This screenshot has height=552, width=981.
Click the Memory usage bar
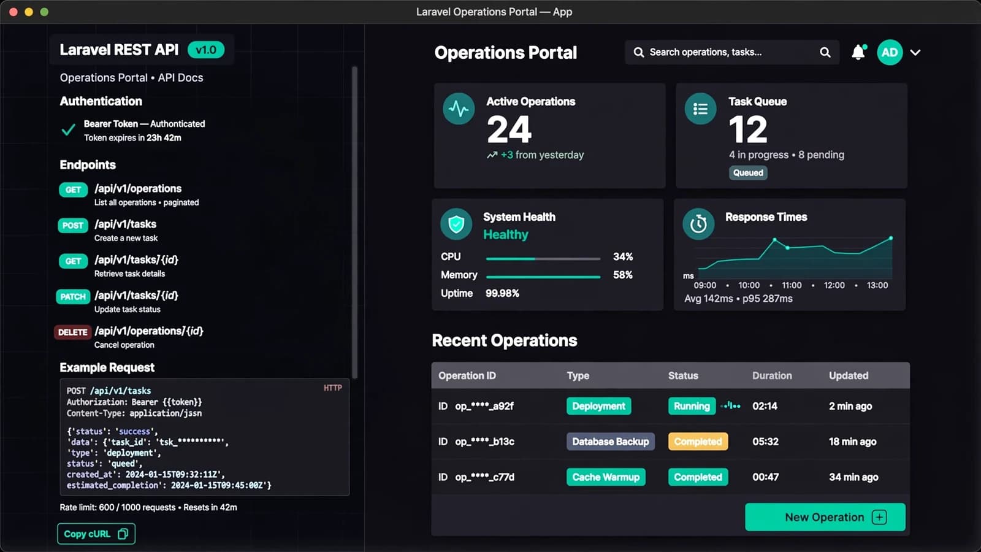coord(543,277)
